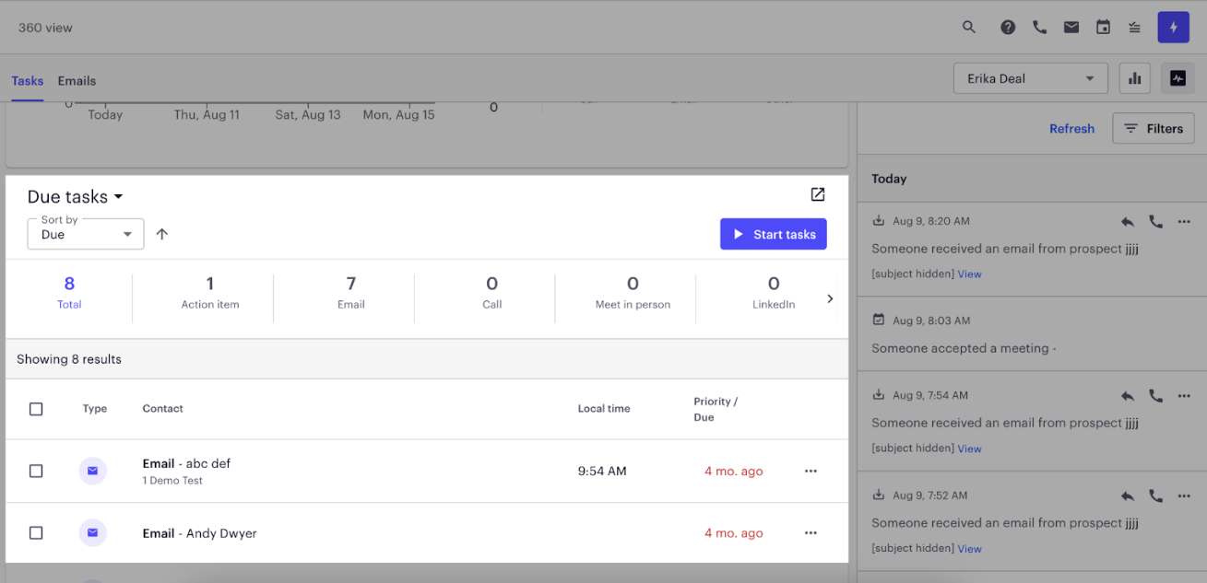The width and height of the screenshot is (1207, 583).
Task: Click the 9:54 AM local time cell
Action: click(602, 471)
